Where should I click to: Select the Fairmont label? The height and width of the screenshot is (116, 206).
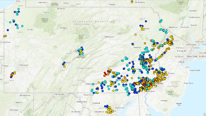(18, 102)
